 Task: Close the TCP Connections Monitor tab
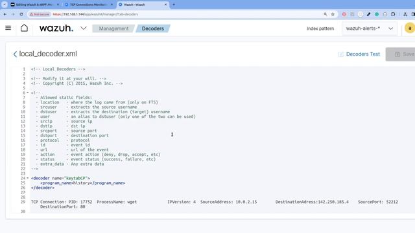[112, 5]
